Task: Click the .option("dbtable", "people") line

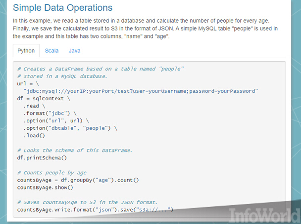Action: pos(70,128)
